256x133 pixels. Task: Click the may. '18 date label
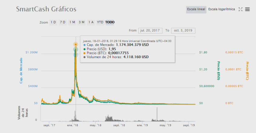pyautogui.click(x=96, y=125)
